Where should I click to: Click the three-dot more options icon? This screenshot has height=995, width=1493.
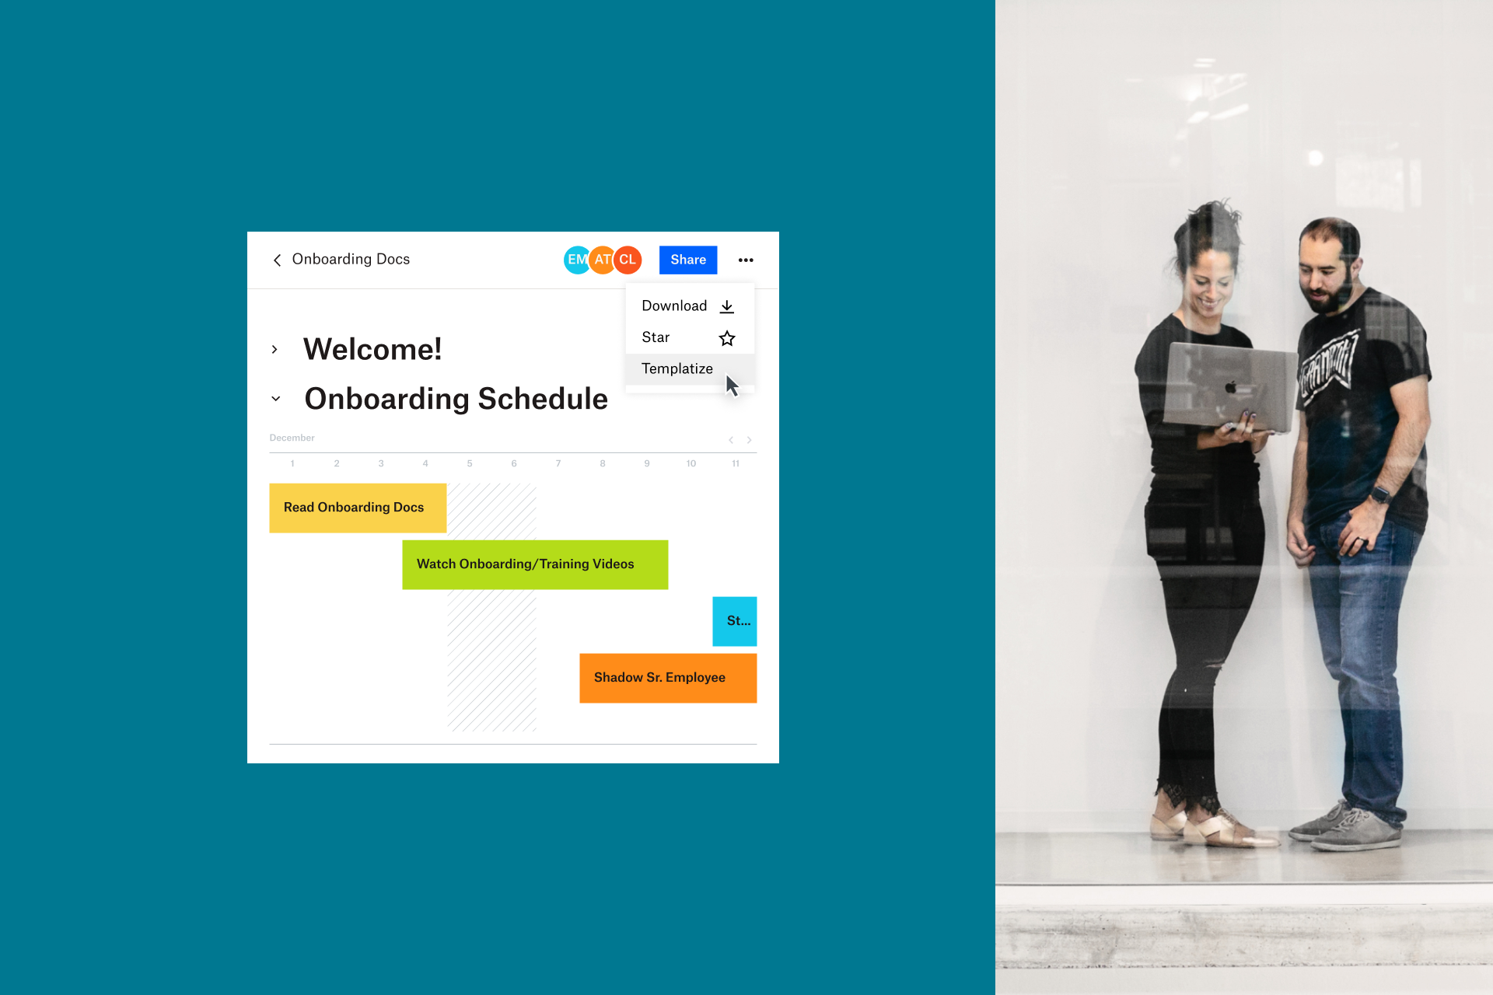coord(746,260)
